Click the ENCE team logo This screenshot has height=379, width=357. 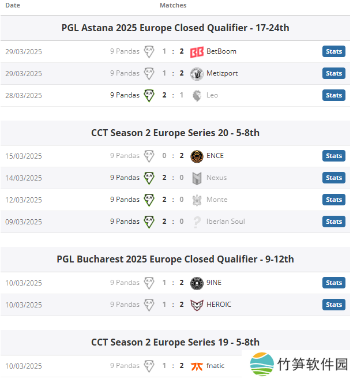point(197,156)
